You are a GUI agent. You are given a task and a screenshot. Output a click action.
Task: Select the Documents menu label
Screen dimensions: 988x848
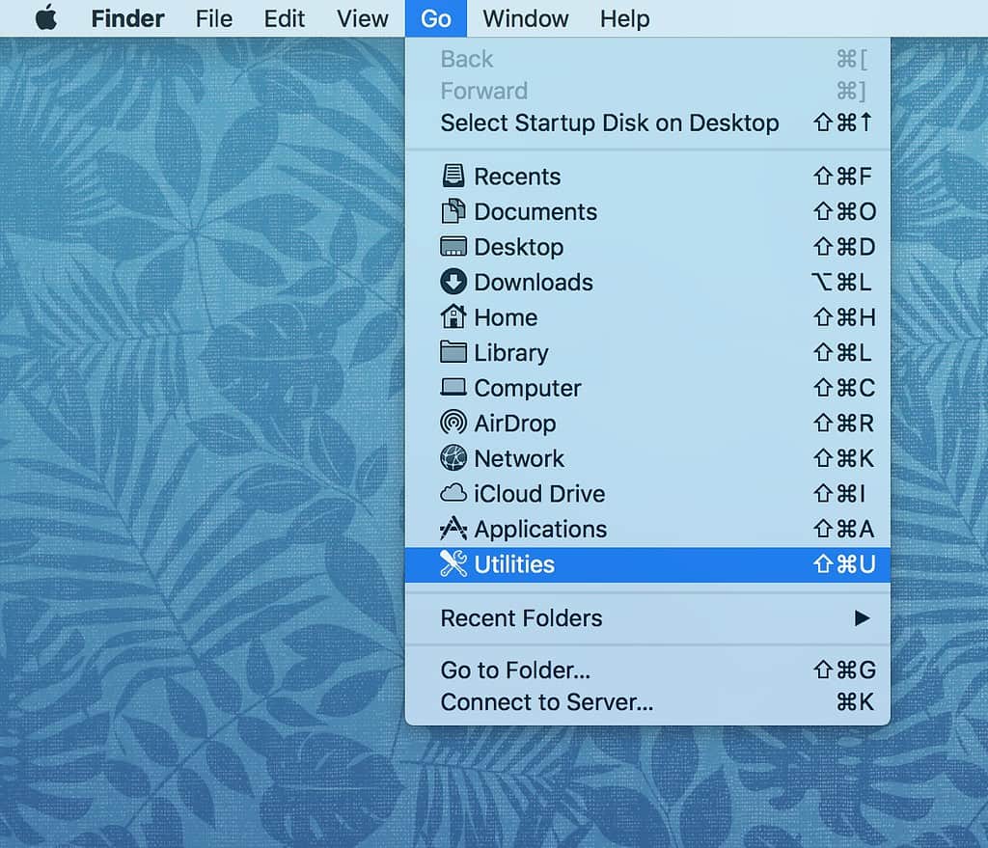(535, 211)
